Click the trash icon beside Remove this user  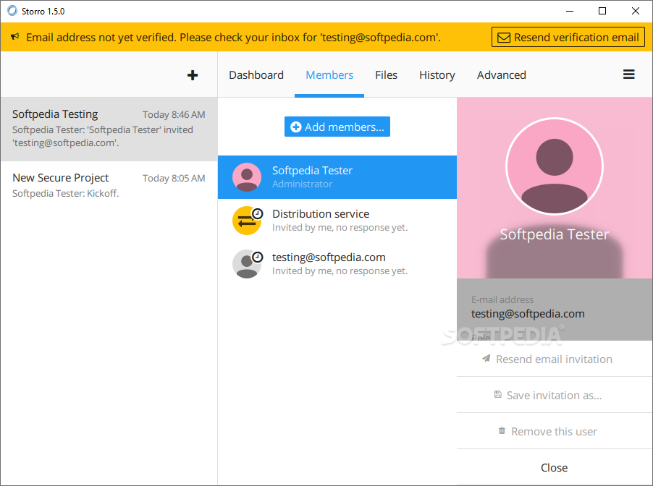pos(502,430)
